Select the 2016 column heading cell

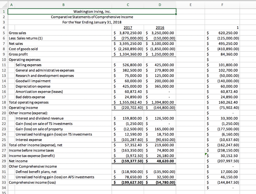click(160, 27)
